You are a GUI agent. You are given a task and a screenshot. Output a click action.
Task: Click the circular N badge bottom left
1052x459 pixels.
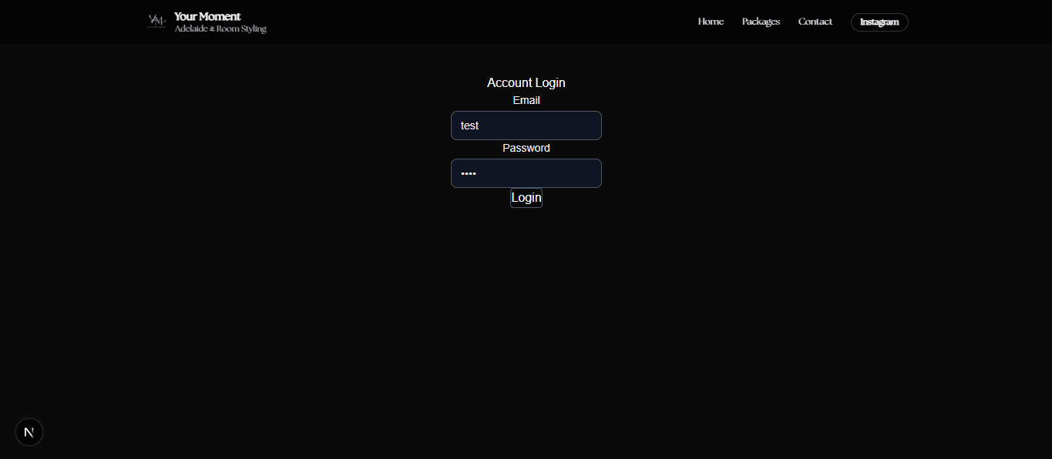pos(29,432)
